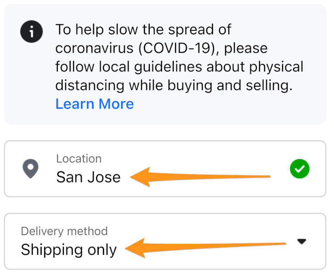Image resolution: width=334 pixels, height=275 pixels.
Task: Click the word "Jose" in the Location field
Action: (x=104, y=177)
